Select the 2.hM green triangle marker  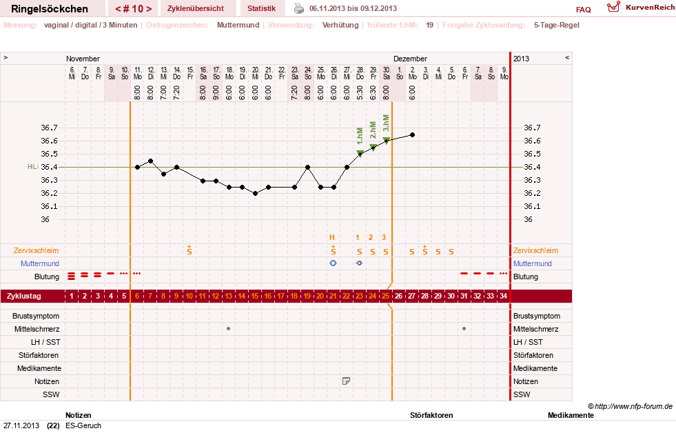(x=373, y=147)
